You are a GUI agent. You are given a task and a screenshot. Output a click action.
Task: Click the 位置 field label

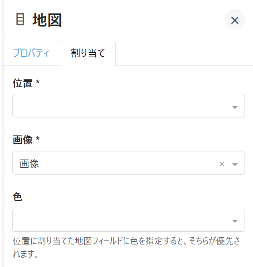click(22, 83)
